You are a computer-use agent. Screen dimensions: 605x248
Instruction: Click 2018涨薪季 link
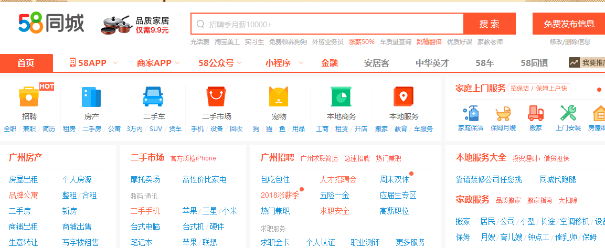(x=280, y=195)
